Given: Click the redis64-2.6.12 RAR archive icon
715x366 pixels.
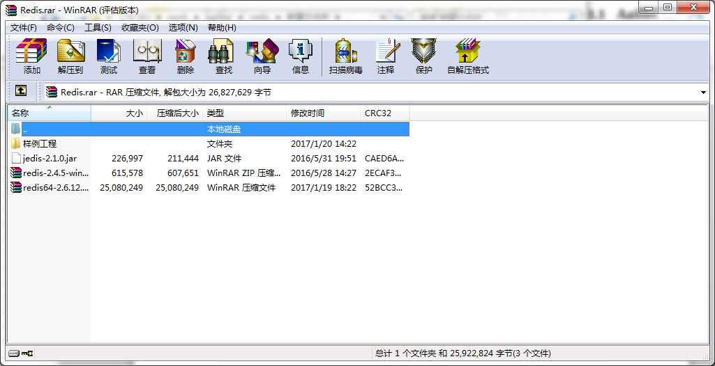Looking at the screenshot, I should click(16, 187).
